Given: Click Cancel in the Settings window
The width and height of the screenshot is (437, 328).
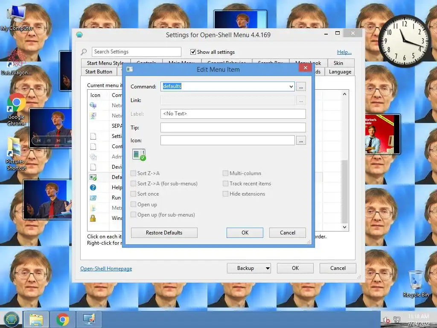Looking at the screenshot, I should pyautogui.click(x=338, y=268).
